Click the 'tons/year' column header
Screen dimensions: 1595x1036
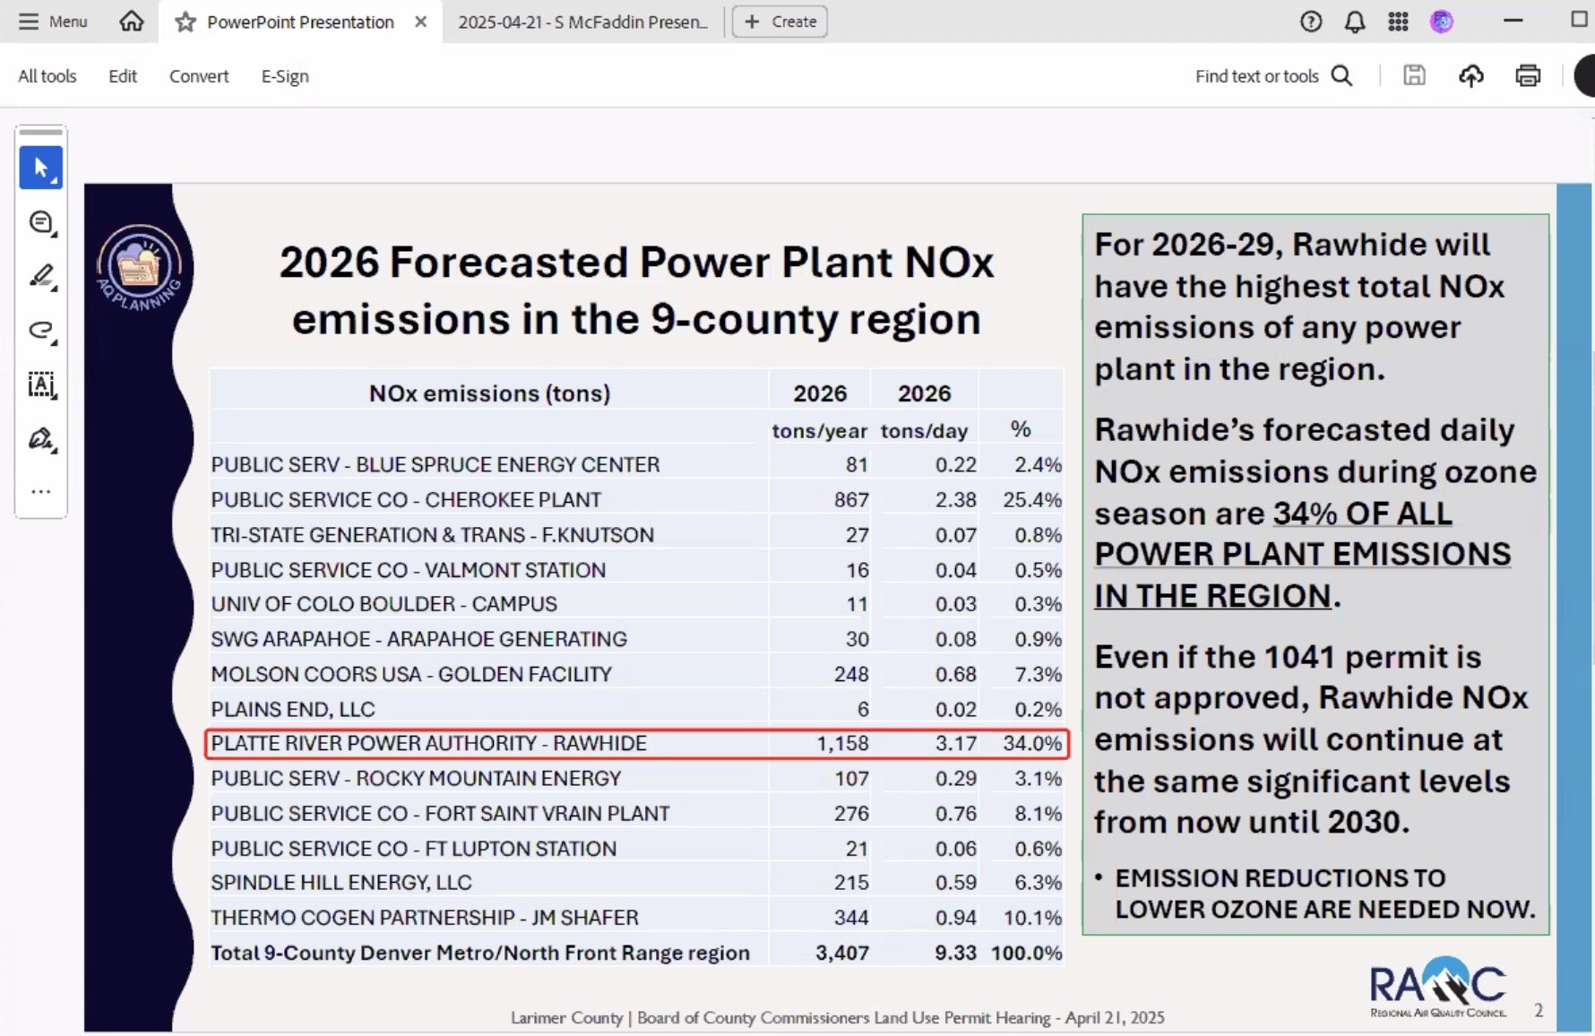pyautogui.click(x=819, y=431)
